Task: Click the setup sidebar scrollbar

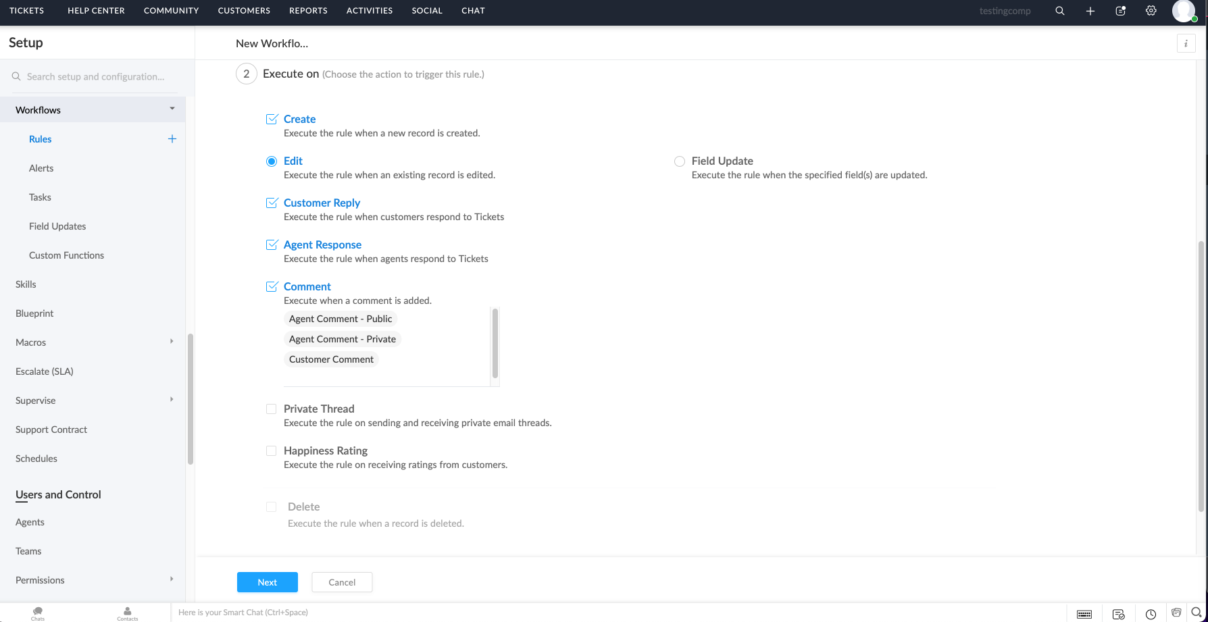Action: [191, 398]
